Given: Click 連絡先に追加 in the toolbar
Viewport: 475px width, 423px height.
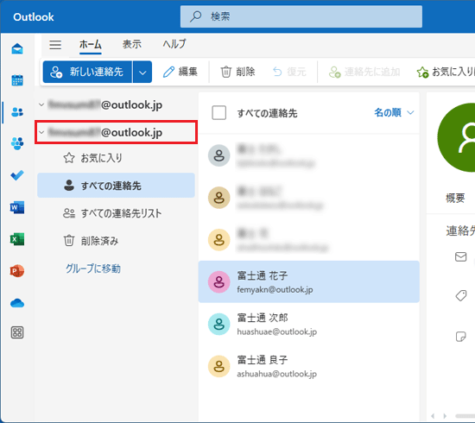Looking at the screenshot, I should click(364, 72).
